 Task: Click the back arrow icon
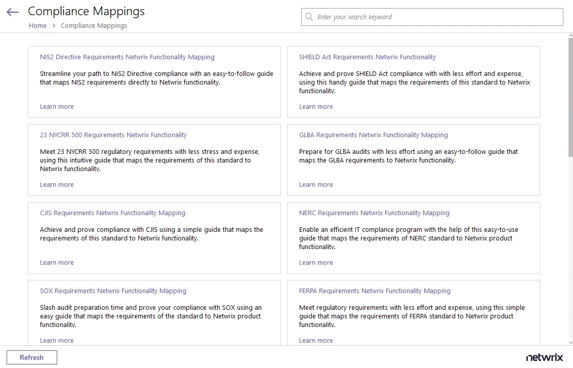[x=12, y=12]
